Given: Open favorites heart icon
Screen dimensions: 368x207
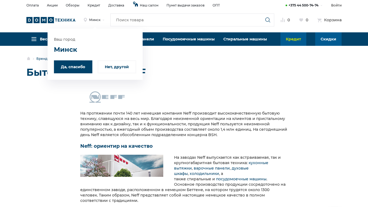Looking at the screenshot, I should pos(301,20).
